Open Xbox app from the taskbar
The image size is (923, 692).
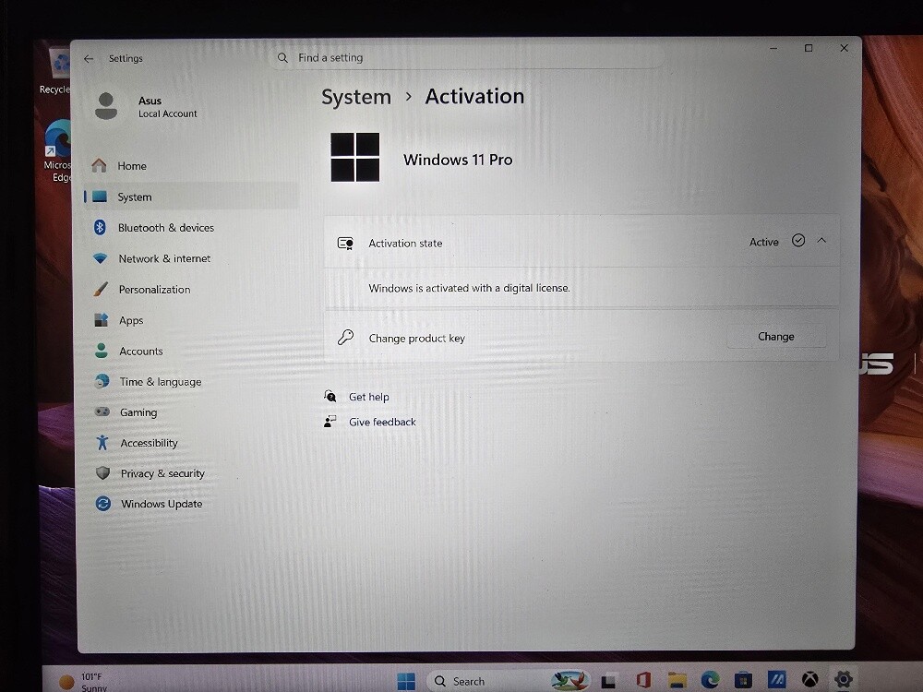(810, 680)
